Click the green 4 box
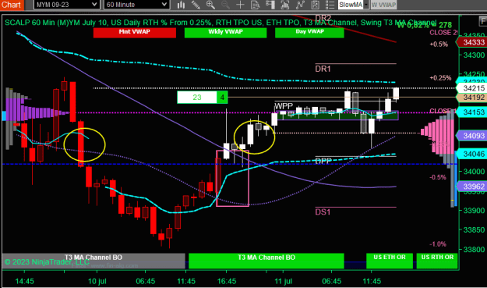Image resolution: width=487 pixels, height=288 pixels. point(222,98)
